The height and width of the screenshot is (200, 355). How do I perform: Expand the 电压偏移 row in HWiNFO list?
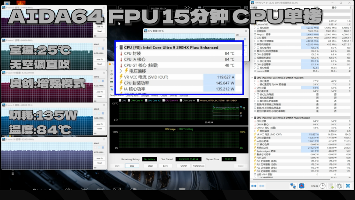(255, 131)
